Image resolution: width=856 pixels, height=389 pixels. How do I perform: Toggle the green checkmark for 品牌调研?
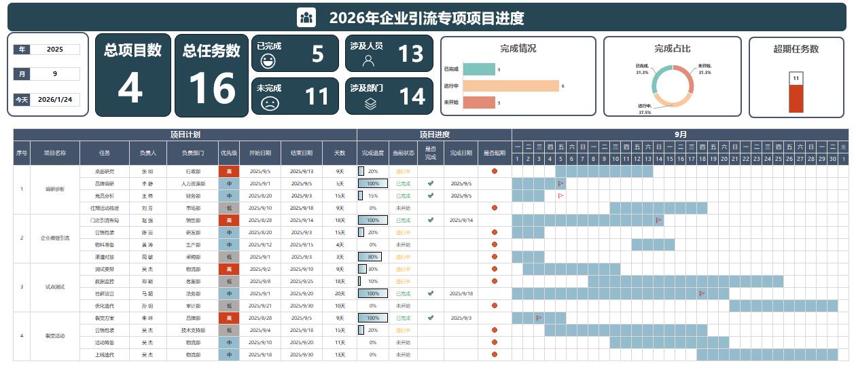tap(430, 183)
